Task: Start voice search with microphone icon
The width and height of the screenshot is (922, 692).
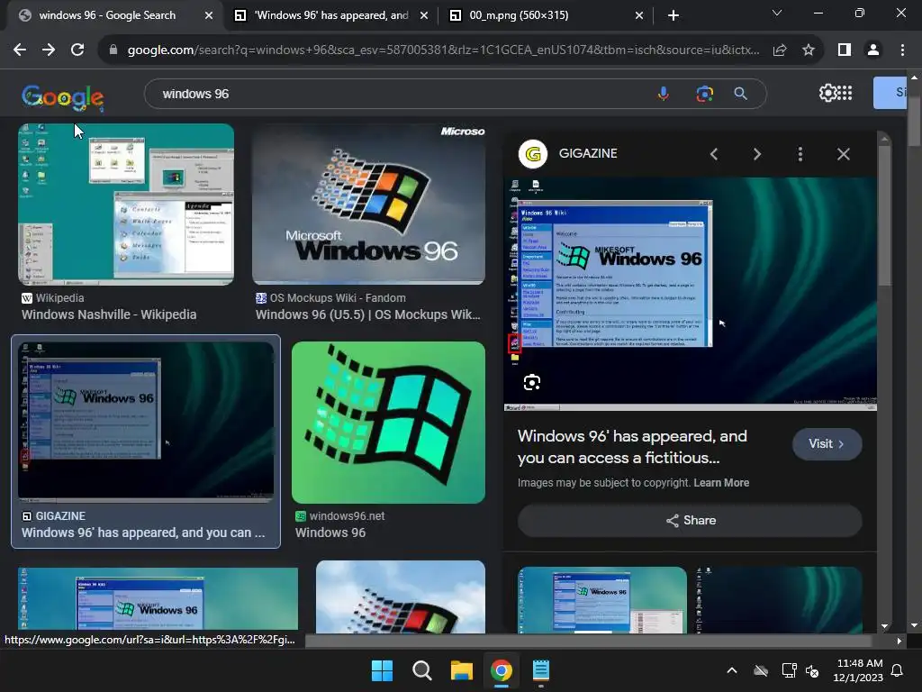Action: pyautogui.click(x=664, y=94)
